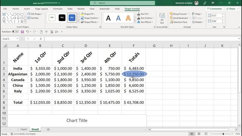242x136 pixels.
Task: Switch to Page Layout view icon
Action: click(x=199, y=134)
